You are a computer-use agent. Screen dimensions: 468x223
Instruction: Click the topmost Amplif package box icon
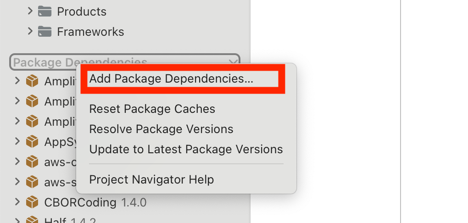coord(32,81)
